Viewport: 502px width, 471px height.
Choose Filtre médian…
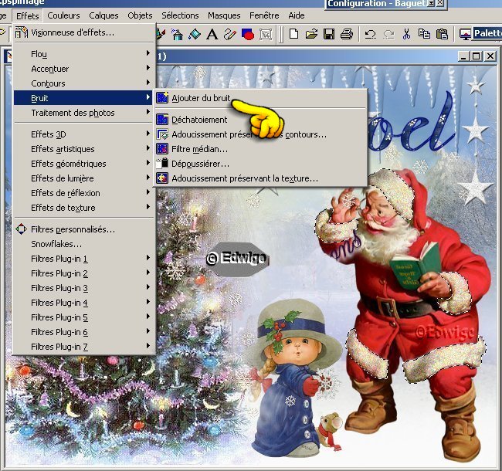(260, 149)
